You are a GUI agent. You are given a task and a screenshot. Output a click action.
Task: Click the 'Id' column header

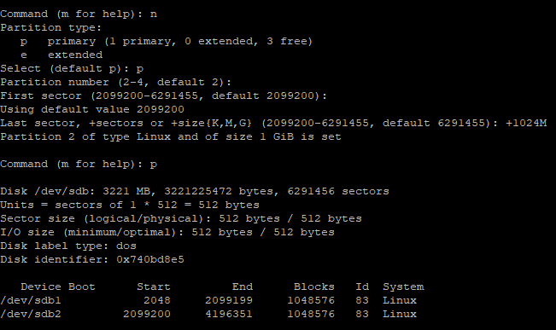362,287
